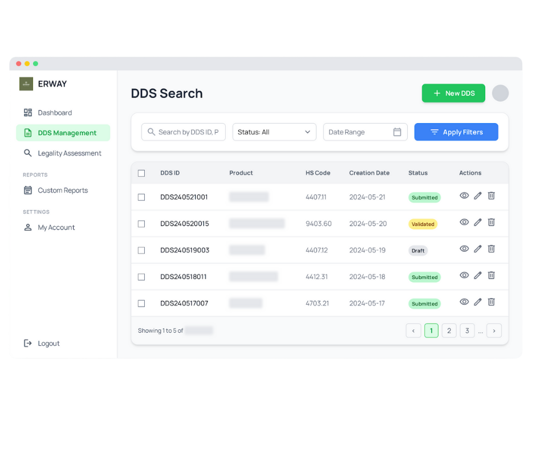Viewport: 536px width, 449px height.
Task: Click the view eye icon for DDS240521001
Action: (x=464, y=195)
